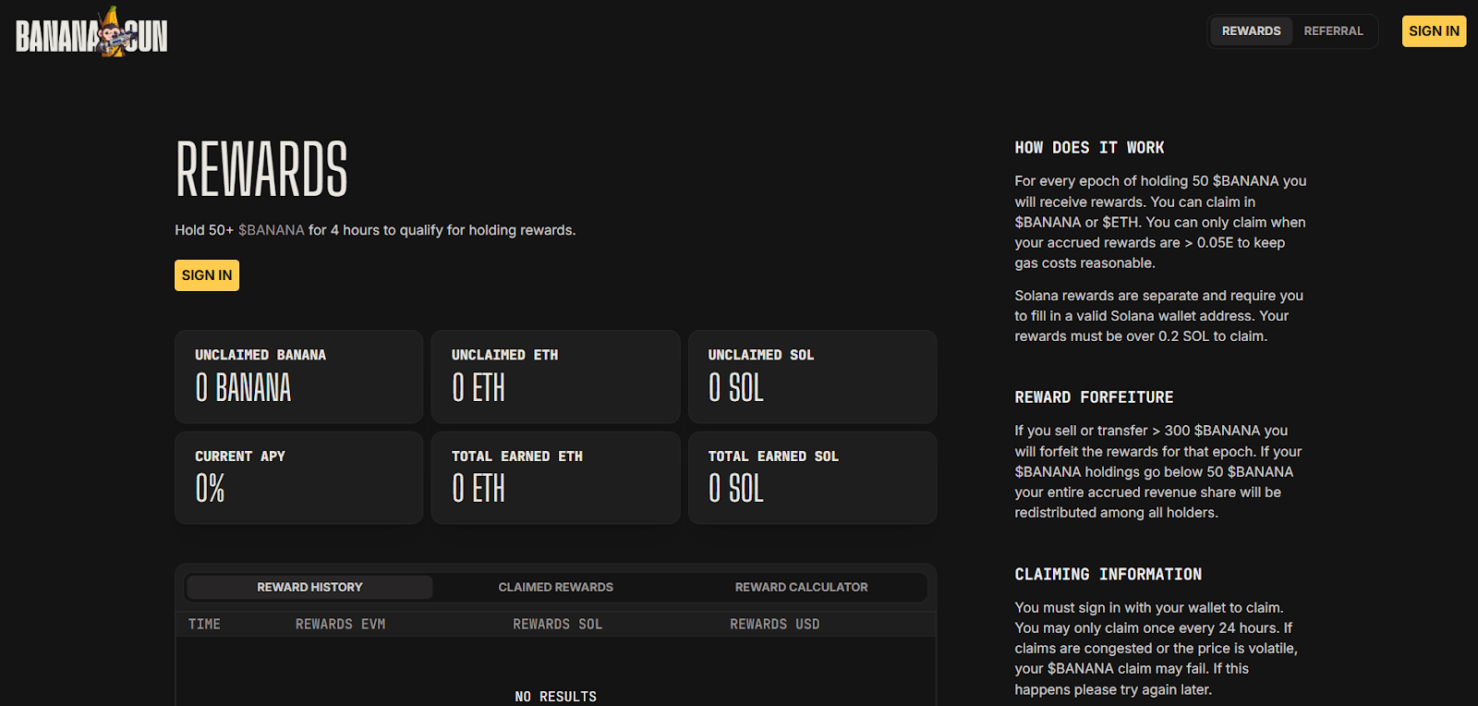Sort by the Time column header
The width and height of the screenshot is (1478, 706).
point(204,625)
